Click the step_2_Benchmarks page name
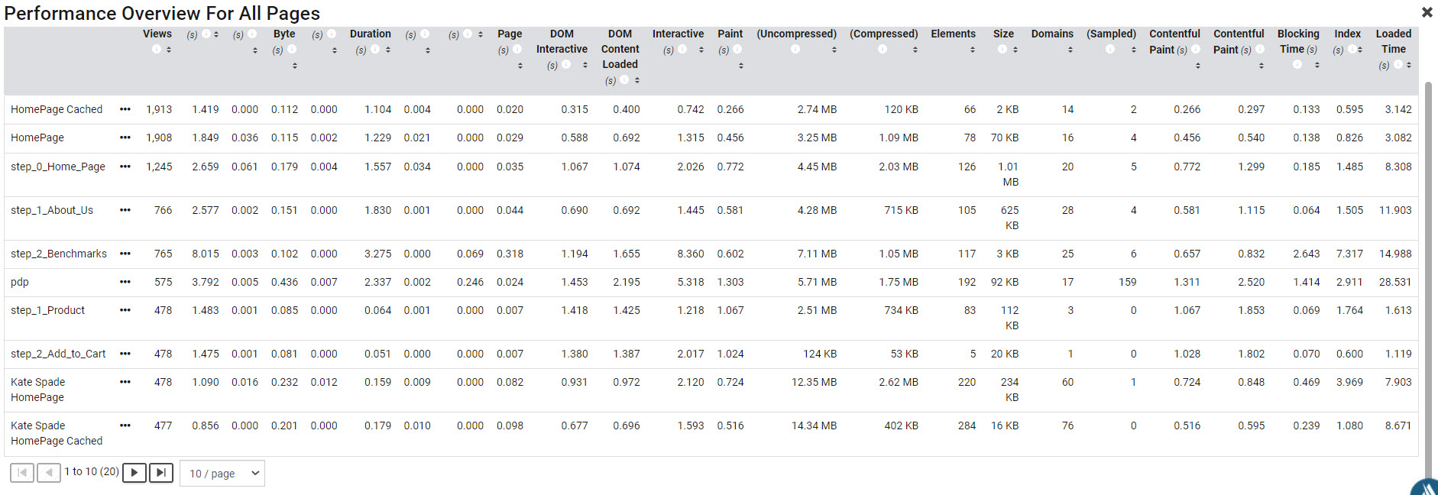 [59, 254]
